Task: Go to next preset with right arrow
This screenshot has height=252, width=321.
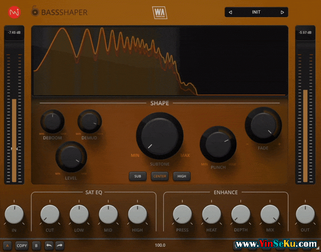Action: 282,12
